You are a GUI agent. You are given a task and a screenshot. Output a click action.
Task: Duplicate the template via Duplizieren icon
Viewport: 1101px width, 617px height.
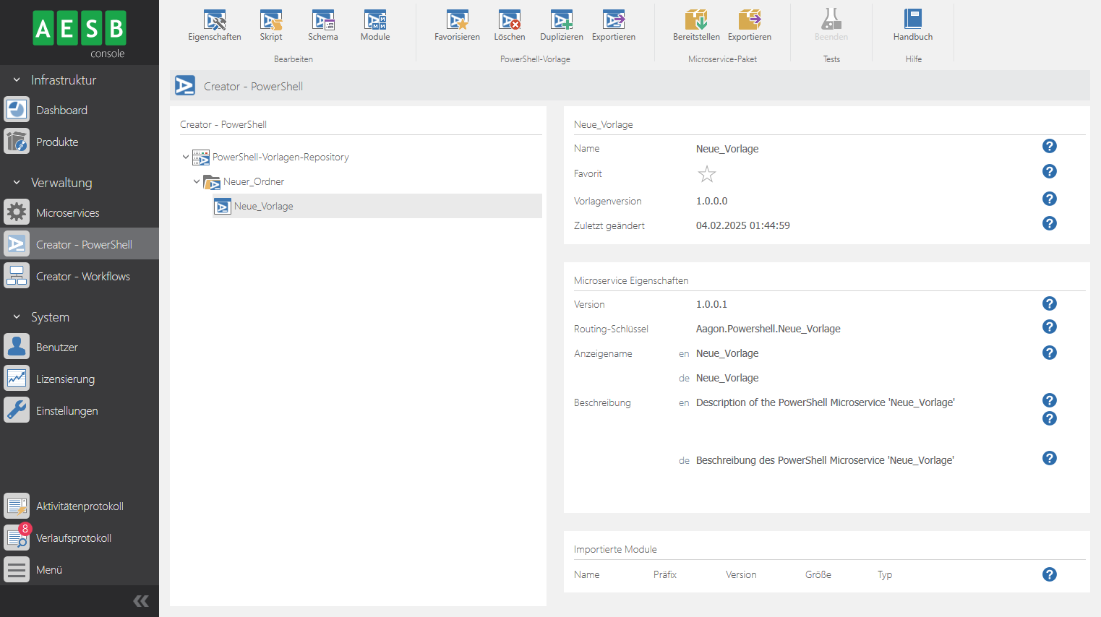click(562, 23)
